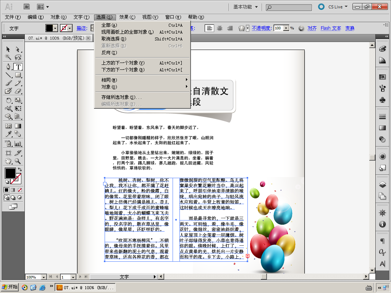
Task: Open Adobe Bridge via Br icon
Action: click(27, 7)
